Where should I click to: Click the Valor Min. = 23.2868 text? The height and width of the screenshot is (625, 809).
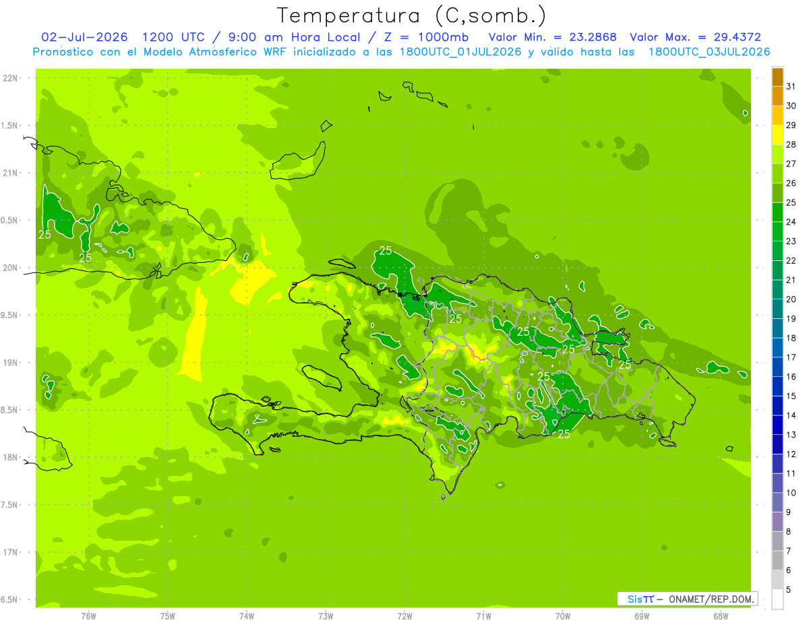(553, 37)
